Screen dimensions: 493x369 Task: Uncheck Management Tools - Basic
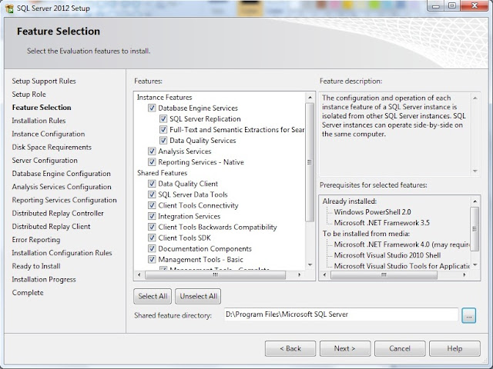(152, 260)
